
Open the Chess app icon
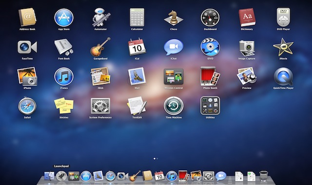click(x=174, y=18)
